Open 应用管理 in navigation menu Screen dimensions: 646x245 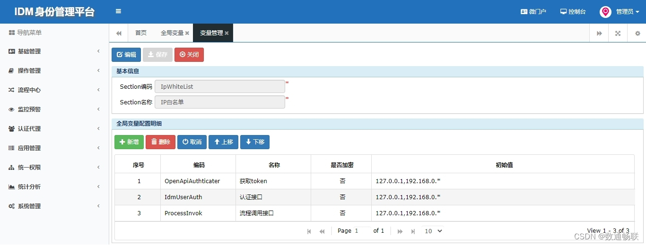(29, 148)
